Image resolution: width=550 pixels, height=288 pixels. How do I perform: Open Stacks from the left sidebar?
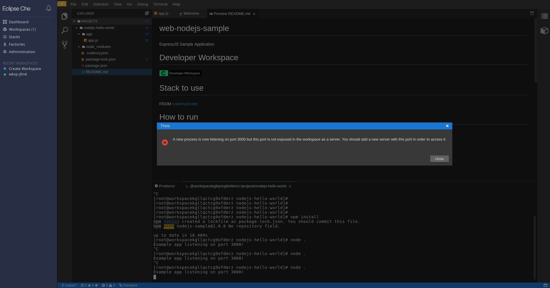click(x=15, y=37)
